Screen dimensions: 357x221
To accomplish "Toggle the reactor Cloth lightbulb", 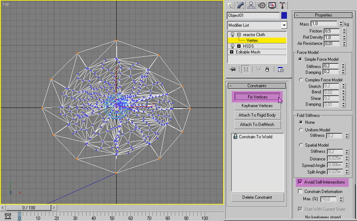I will (231, 34).
